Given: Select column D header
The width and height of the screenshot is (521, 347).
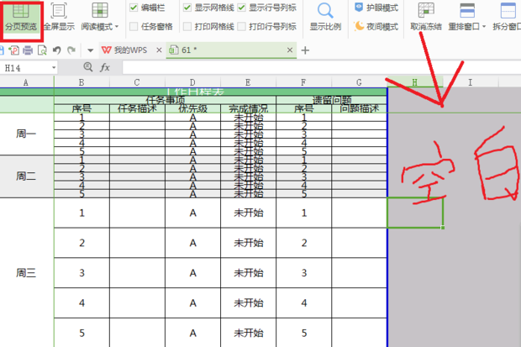Looking at the screenshot, I should pyautogui.click(x=192, y=82).
